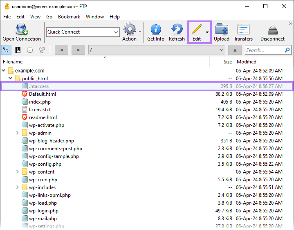Open the Bookmark menu
The width and height of the screenshot is (294, 230).
pyautogui.click(x=69, y=17)
